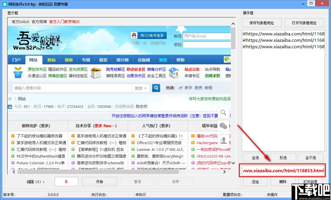Open 原创发布区 forum link

37,69
